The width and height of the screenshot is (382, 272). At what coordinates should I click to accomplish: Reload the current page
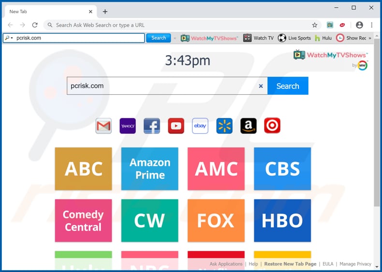click(x=35, y=25)
